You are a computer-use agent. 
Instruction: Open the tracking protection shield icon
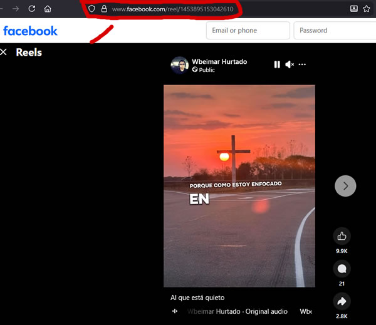point(91,9)
